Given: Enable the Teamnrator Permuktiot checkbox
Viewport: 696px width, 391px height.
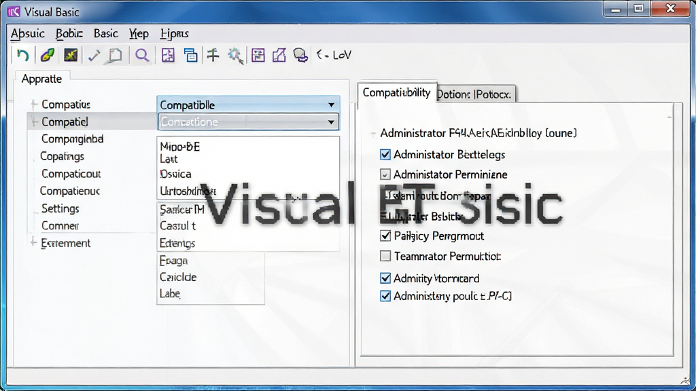Looking at the screenshot, I should pos(385,256).
